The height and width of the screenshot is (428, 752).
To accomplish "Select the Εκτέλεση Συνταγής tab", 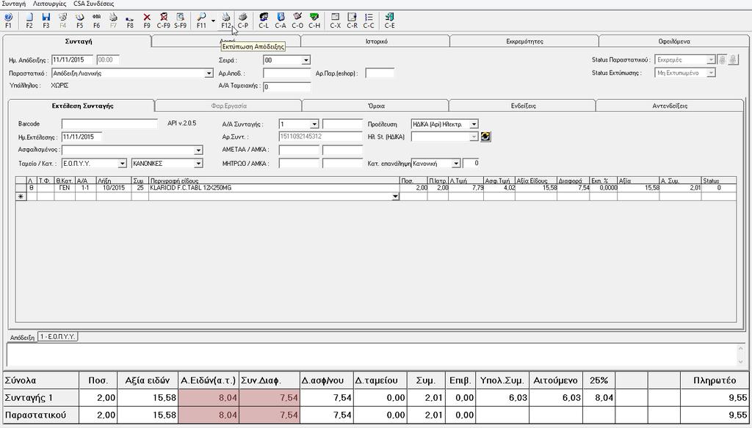I will (x=82, y=106).
